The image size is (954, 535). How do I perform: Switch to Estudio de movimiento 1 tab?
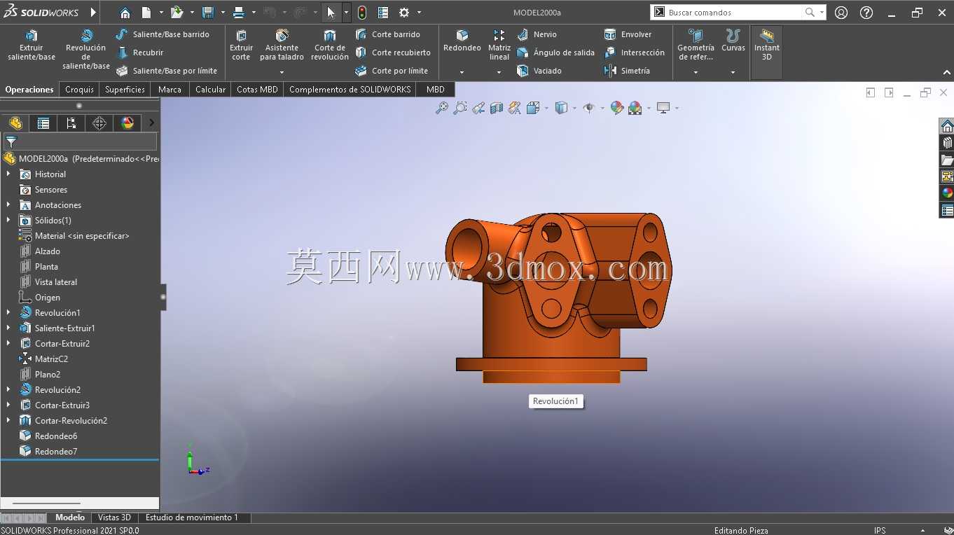tap(191, 517)
